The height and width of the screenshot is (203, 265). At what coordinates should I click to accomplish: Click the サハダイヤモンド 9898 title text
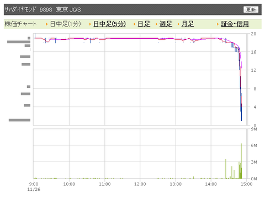[28, 9]
